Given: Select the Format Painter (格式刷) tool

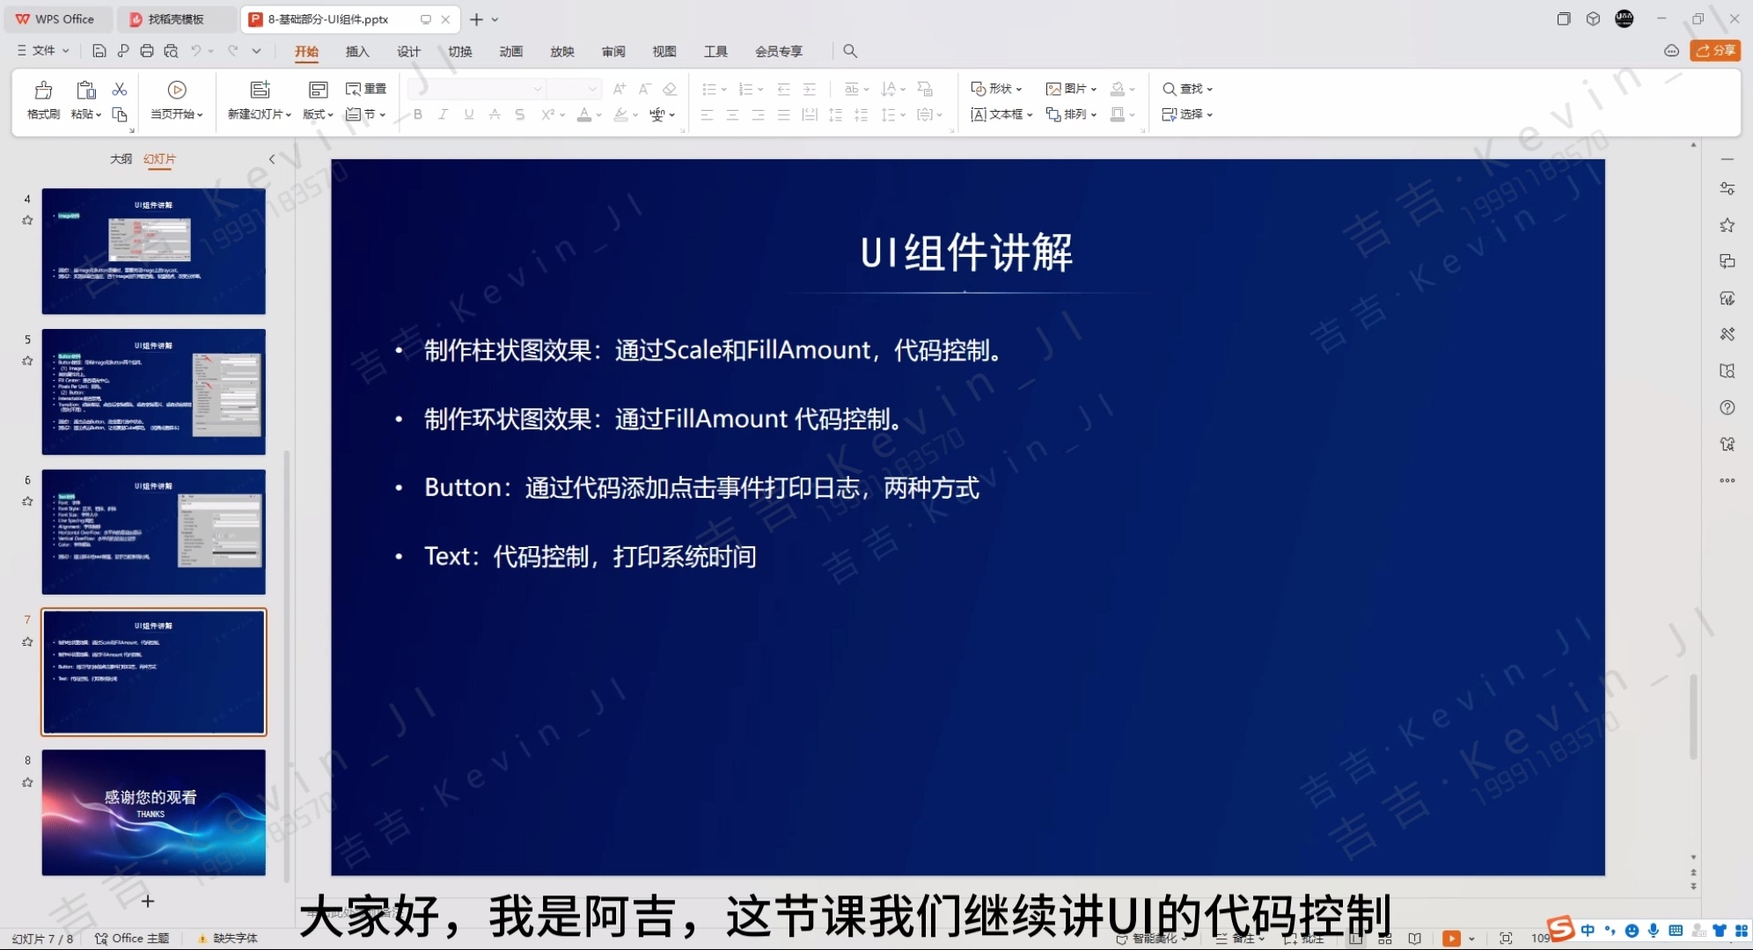Looking at the screenshot, I should pyautogui.click(x=41, y=99).
